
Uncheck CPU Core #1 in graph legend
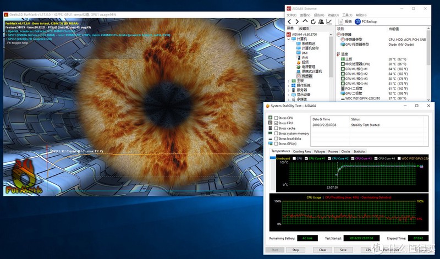[x=306, y=158]
